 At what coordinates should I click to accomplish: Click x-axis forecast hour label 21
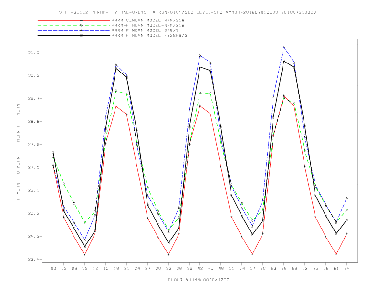[x=127, y=268]
